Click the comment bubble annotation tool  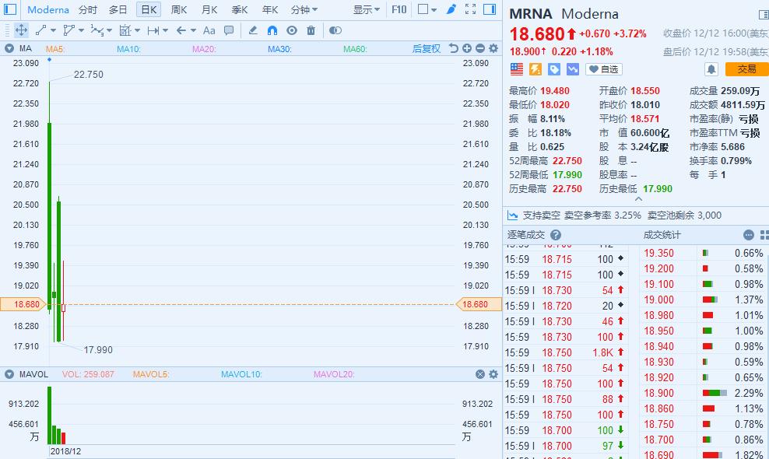[229, 30]
